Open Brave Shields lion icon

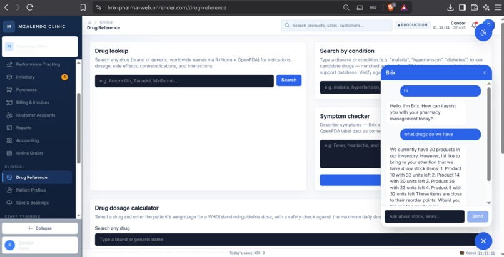coord(391,7)
